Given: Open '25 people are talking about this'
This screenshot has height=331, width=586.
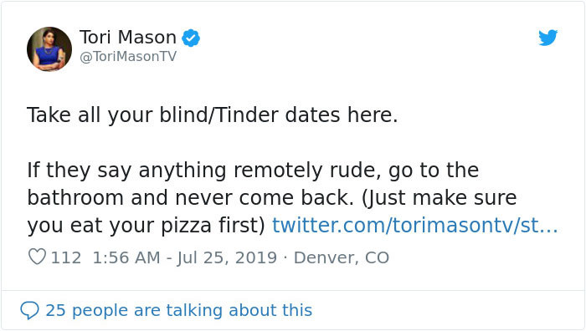Looking at the screenshot, I should pos(178,310).
